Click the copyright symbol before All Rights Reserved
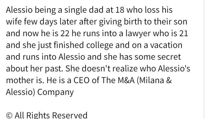The height and width of the screenshot is (119, 205). click(9, 115)
